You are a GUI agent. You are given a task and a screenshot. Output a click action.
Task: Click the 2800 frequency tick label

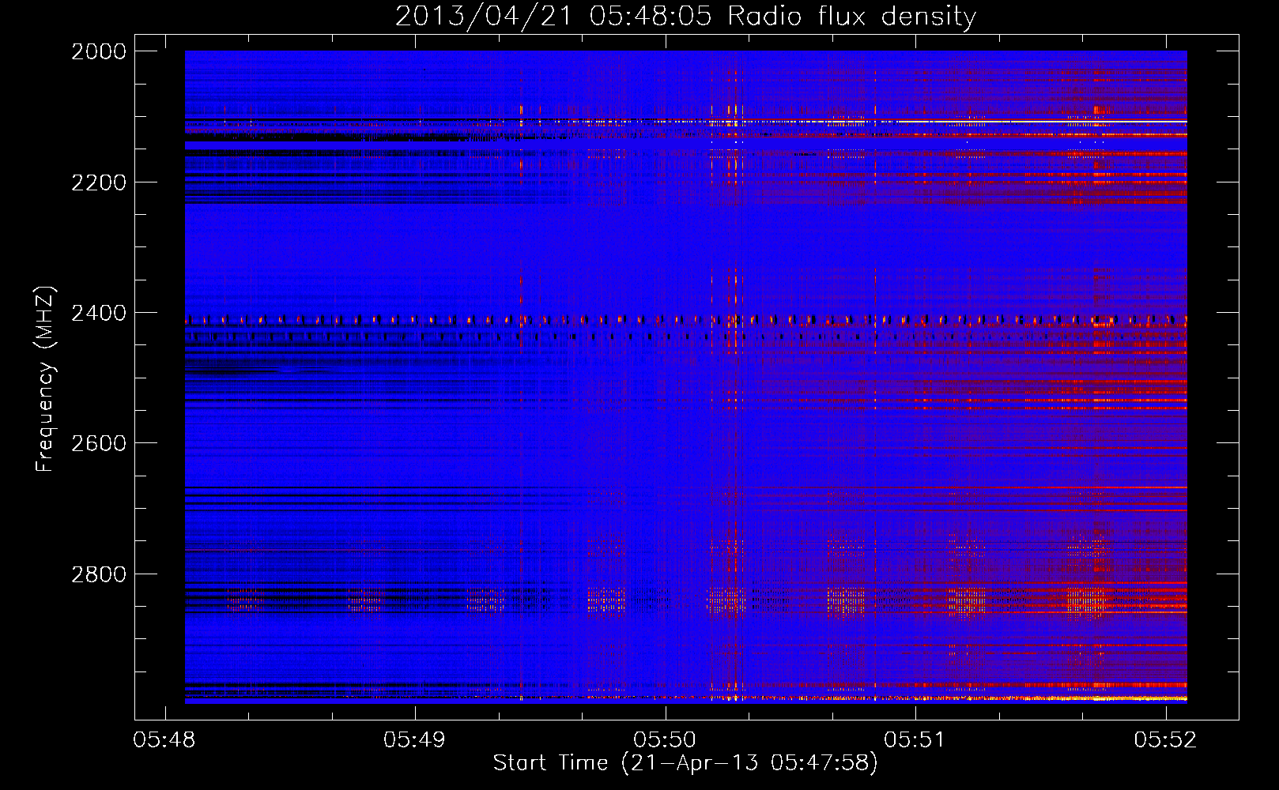tap(99, 574)
